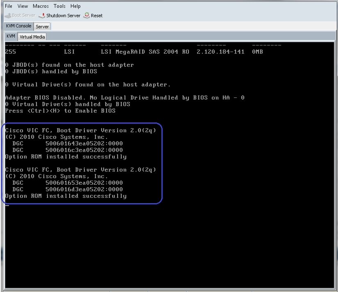Click the line '0 JBOD(s) found on the host adapter'
Screen dimensions: 338x292
[x=69, y=65]
